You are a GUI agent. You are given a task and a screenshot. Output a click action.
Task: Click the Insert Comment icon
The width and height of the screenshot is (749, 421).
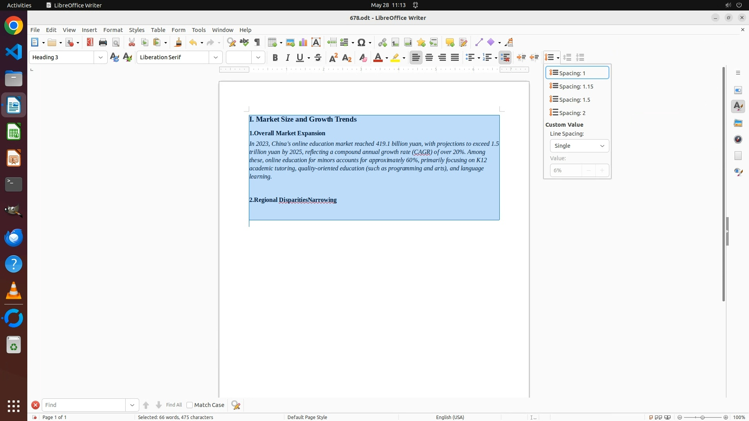coord(450,42)
